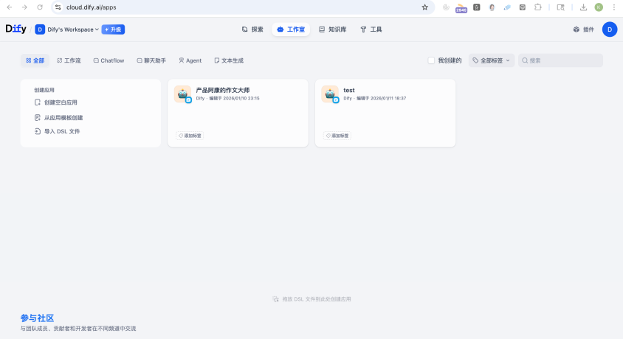The image size is (623, 339).
Task: Expand the Dify's Workspace dropdown
Action: point(72,29)
